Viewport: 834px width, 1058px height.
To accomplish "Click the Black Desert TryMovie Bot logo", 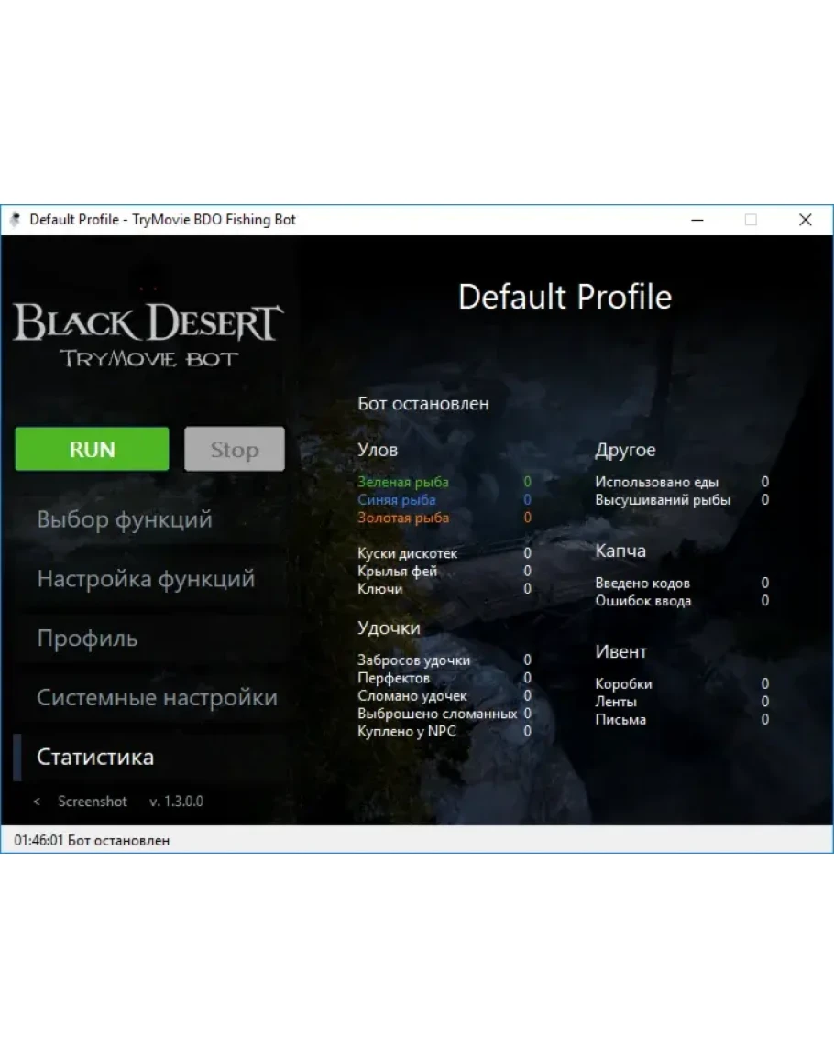I will [148, 334].
